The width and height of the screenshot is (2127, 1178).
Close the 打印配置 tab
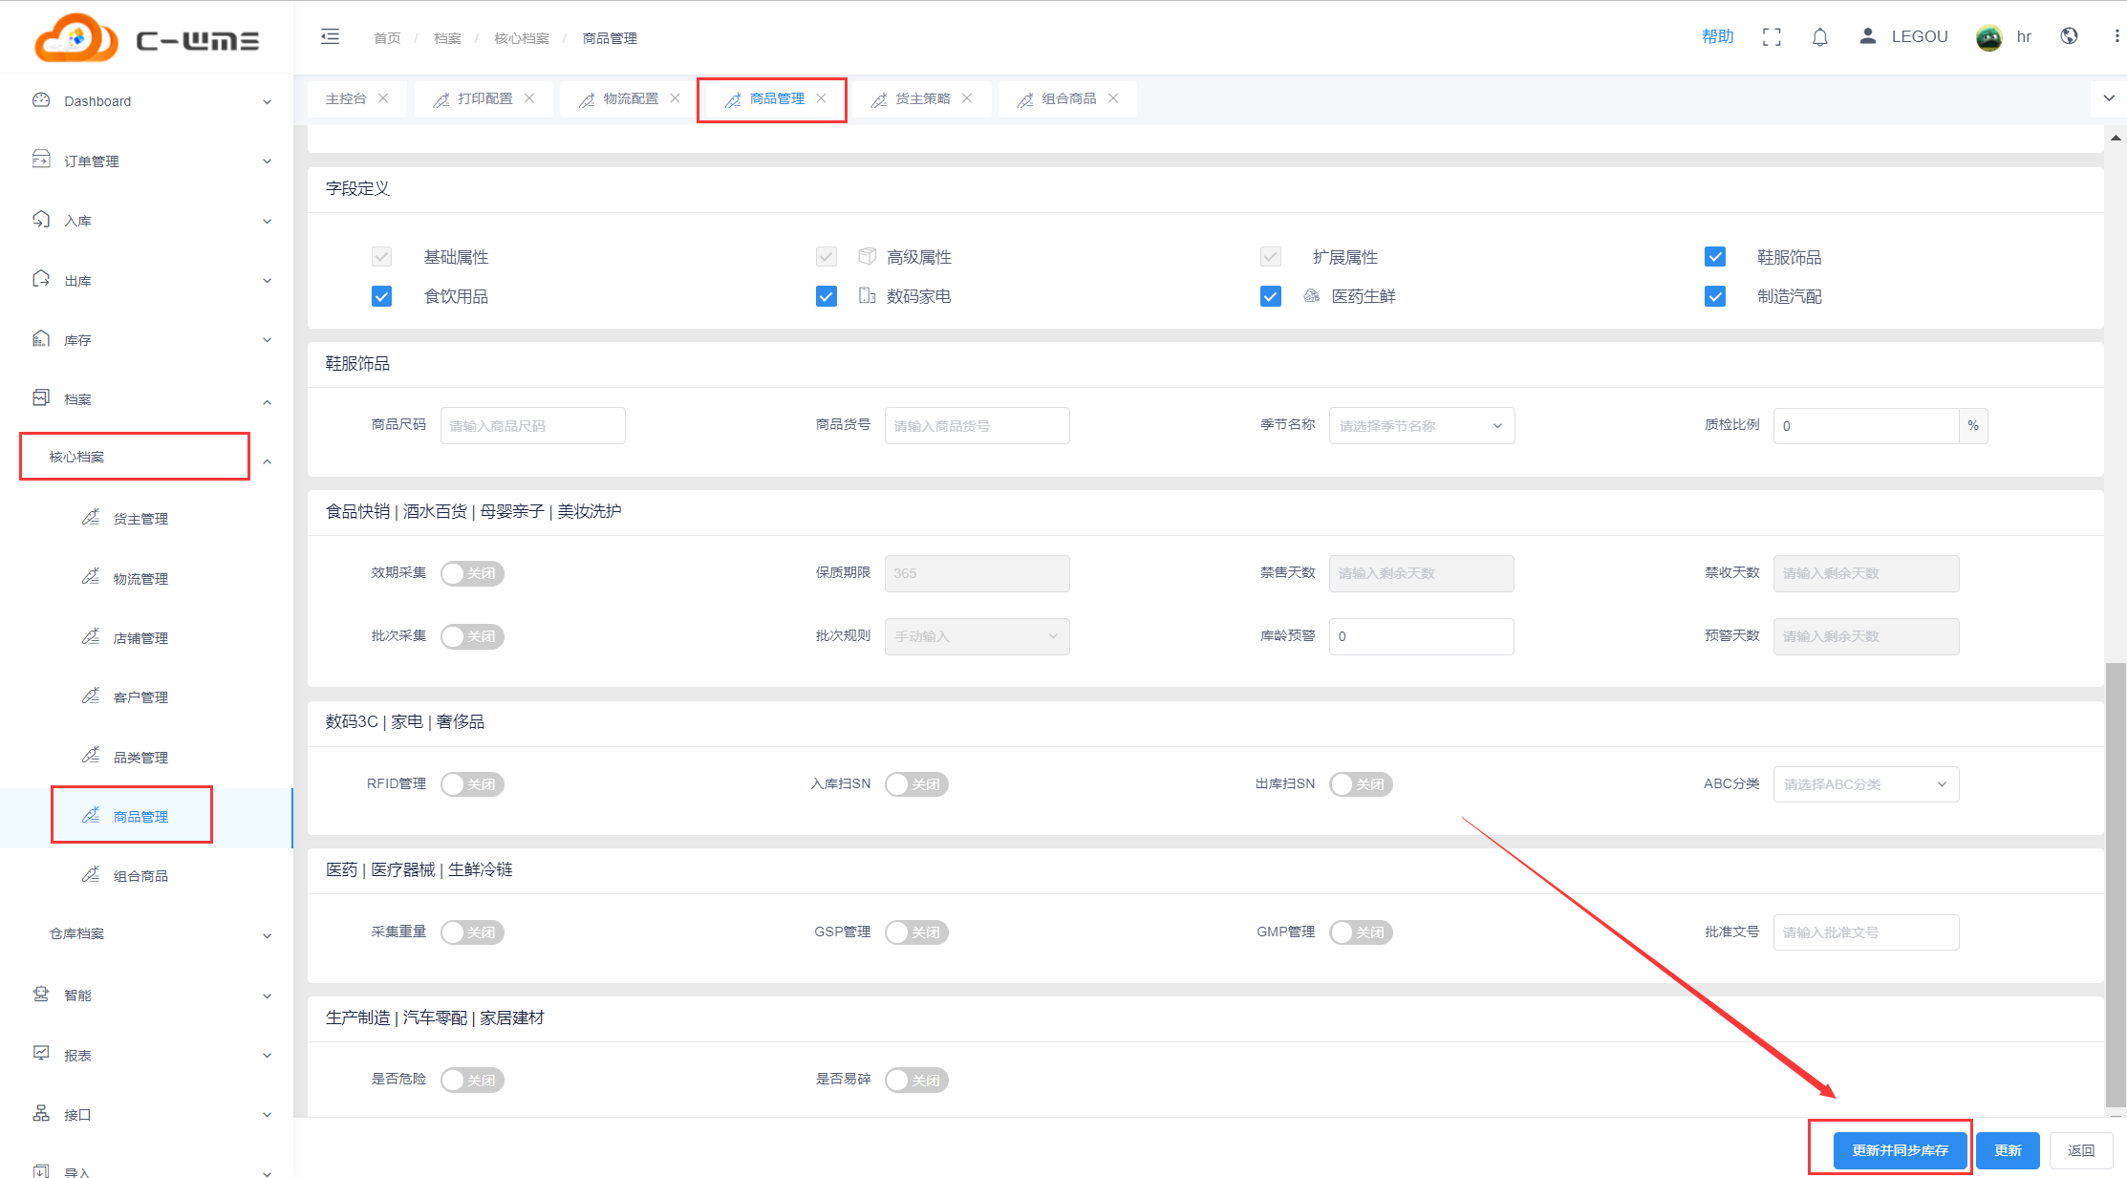click(x=529, y=98)
